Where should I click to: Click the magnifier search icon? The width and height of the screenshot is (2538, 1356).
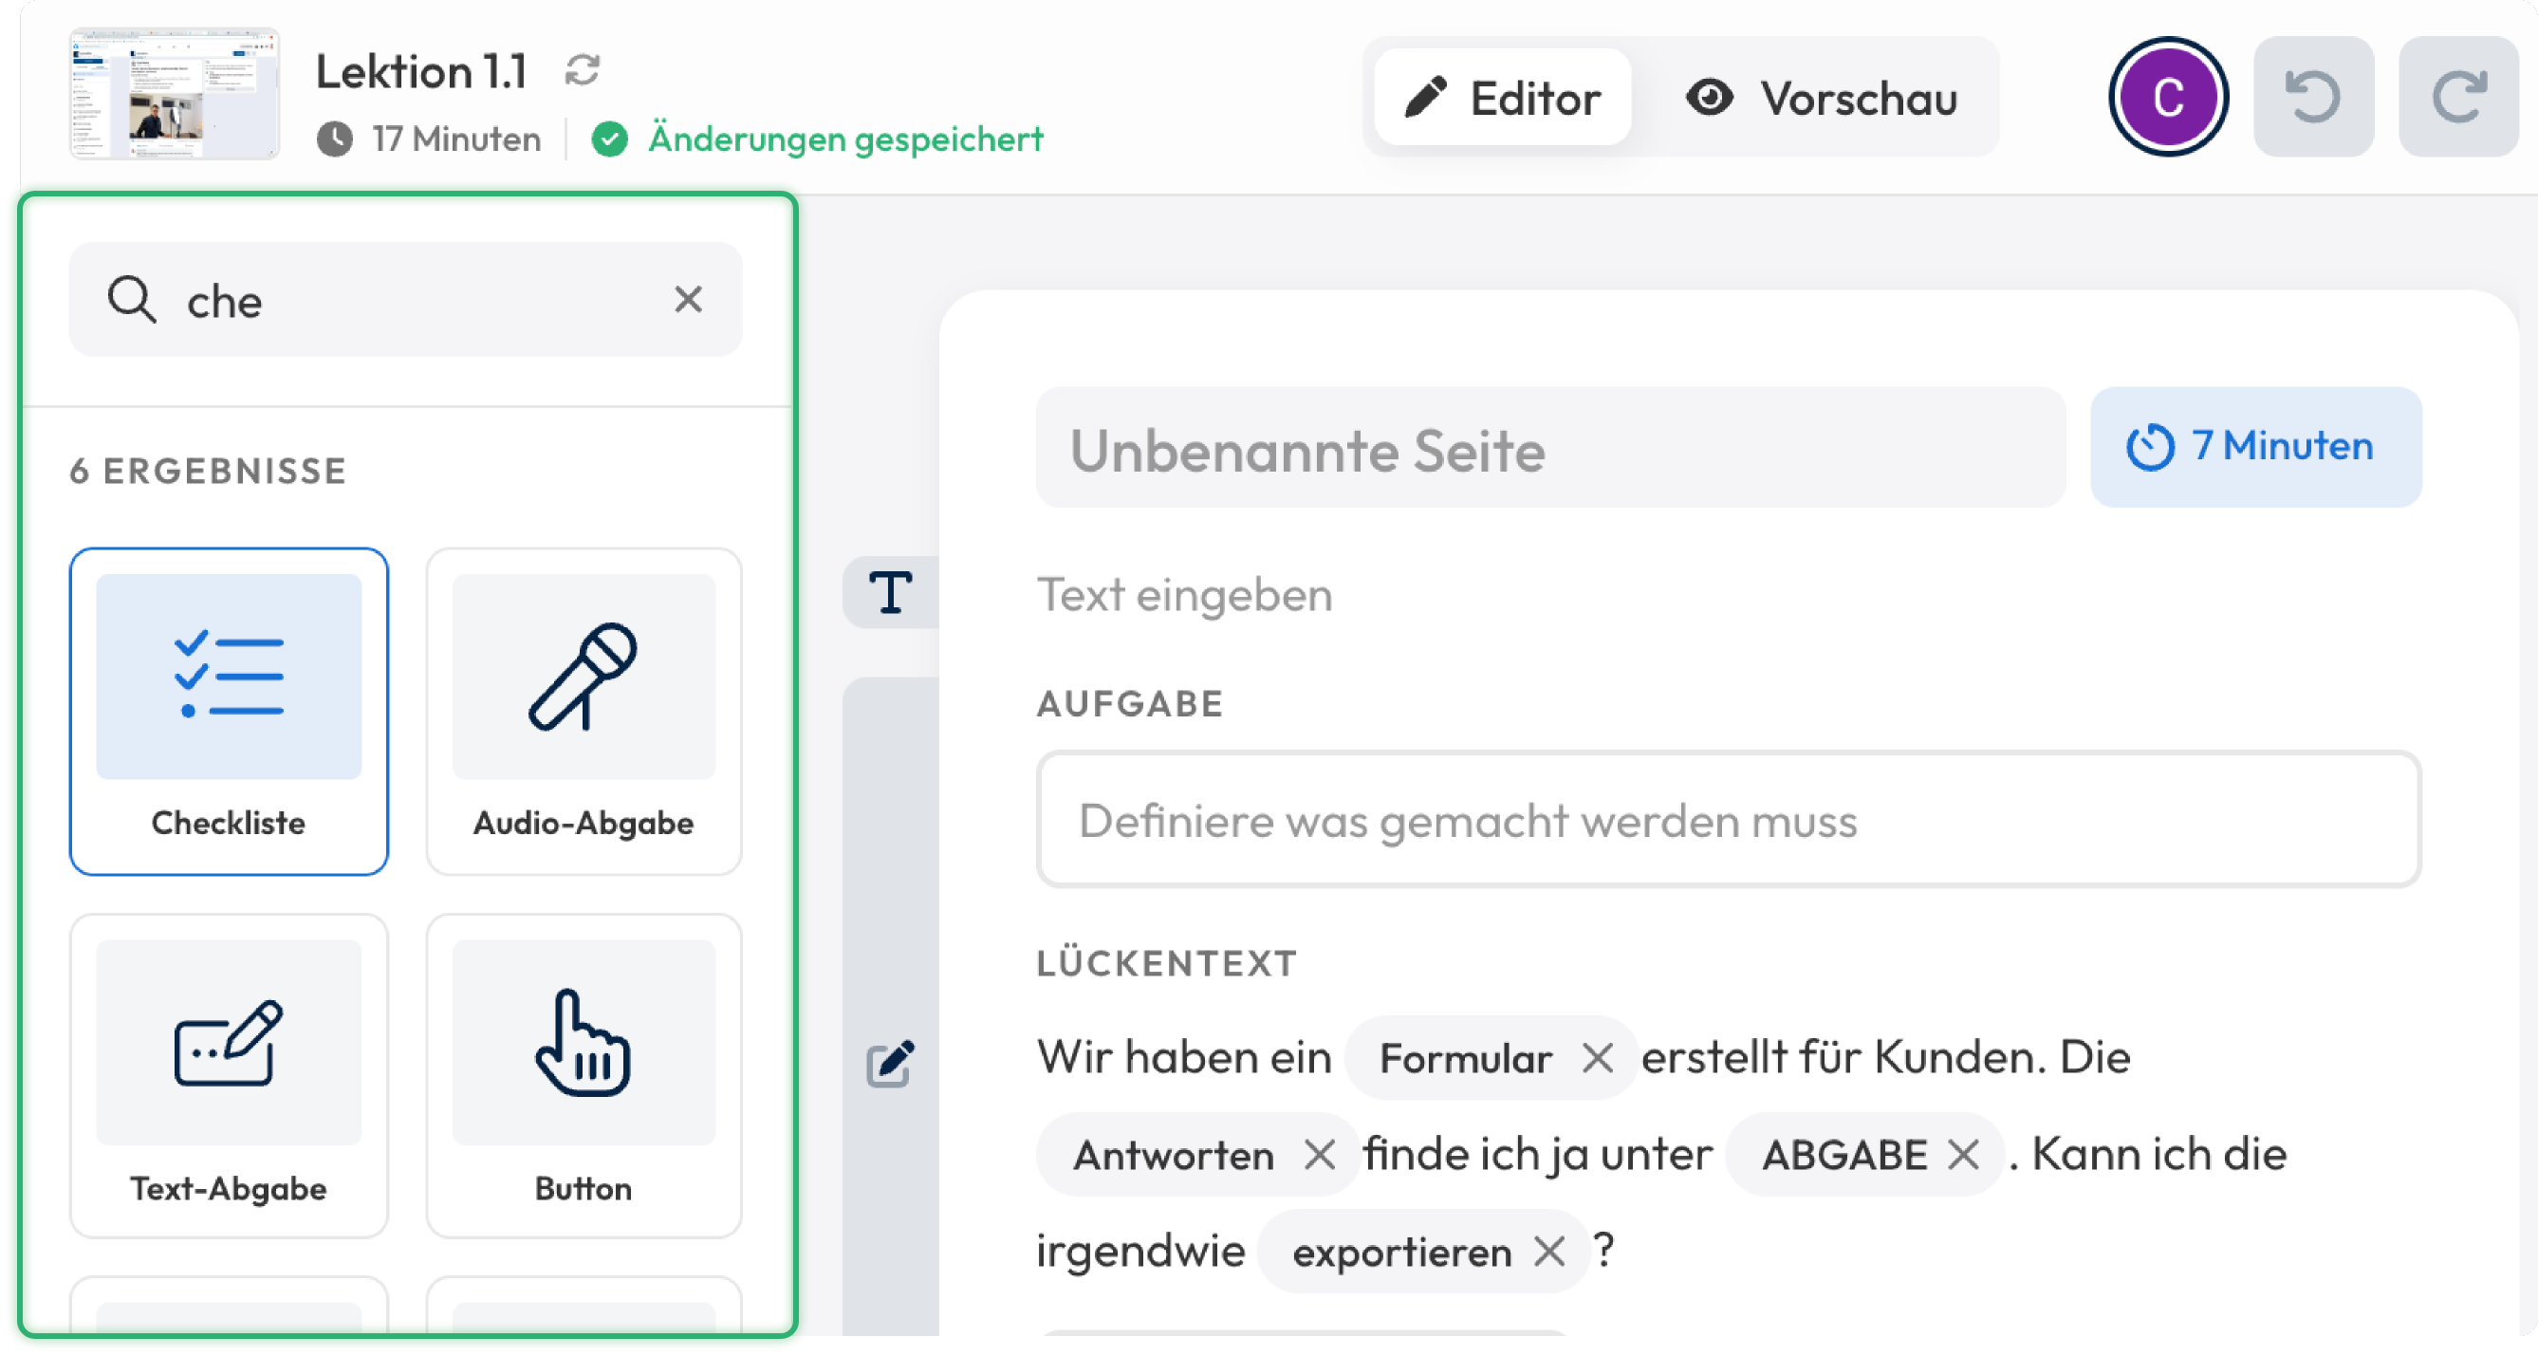coord(132,300)
